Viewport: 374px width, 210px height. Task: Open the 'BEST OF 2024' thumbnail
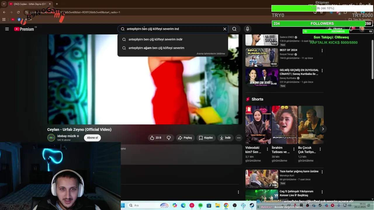coord(262,57)
